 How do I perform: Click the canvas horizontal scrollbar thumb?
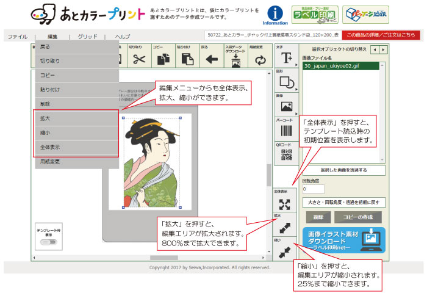click(164, 258)
